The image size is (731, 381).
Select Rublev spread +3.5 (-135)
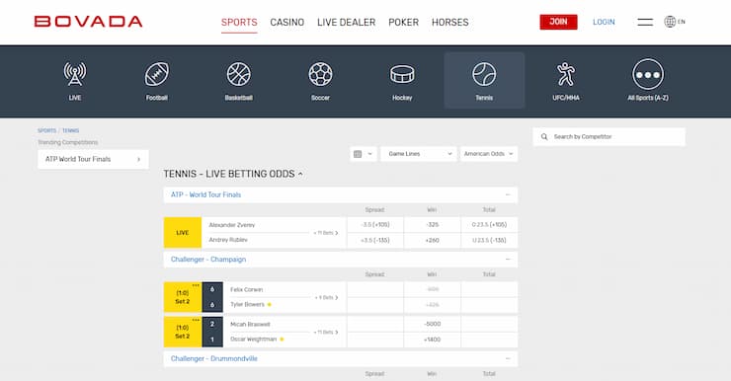(x=375, y=240)
